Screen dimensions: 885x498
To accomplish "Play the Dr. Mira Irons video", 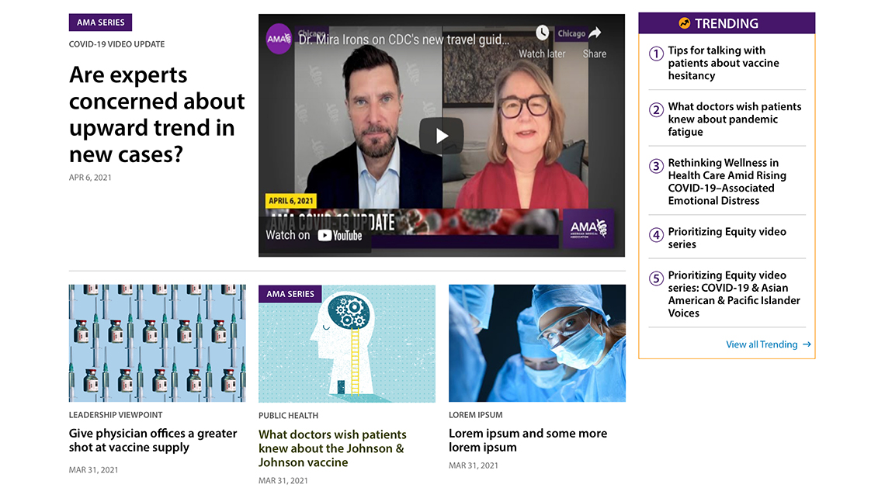I will tap(442, 136).
